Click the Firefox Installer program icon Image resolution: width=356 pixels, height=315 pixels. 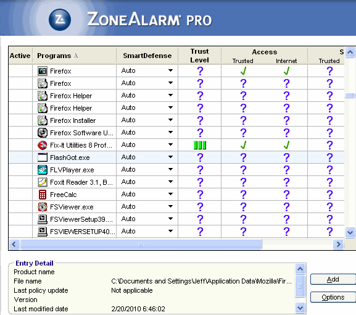pyautogui.click(x=43, y=120)
